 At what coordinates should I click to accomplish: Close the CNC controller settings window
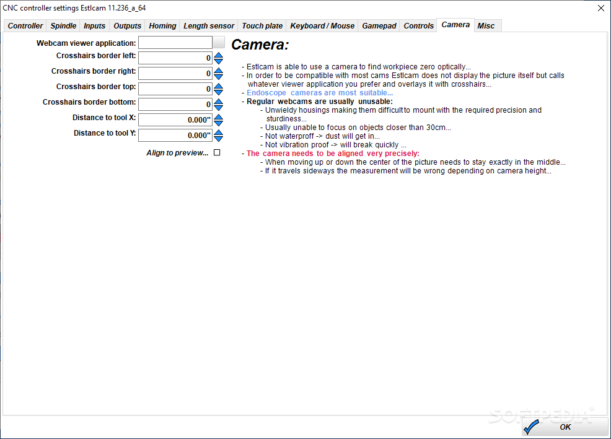pyautogui.click(x=601, y=8)
